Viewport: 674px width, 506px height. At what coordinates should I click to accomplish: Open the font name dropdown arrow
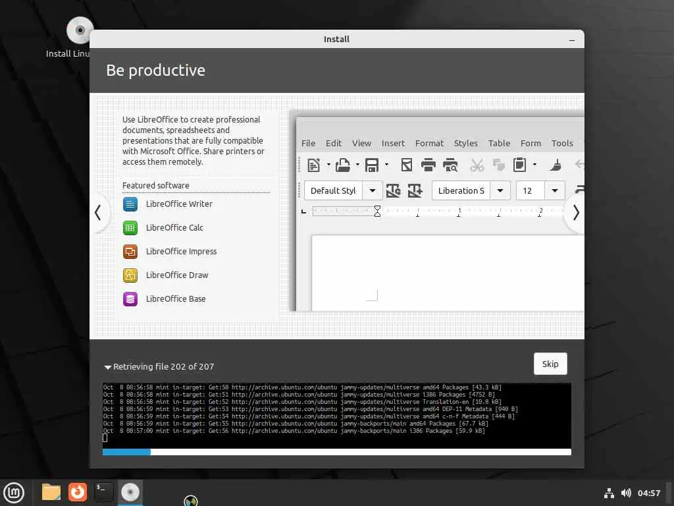coord(500,190)
